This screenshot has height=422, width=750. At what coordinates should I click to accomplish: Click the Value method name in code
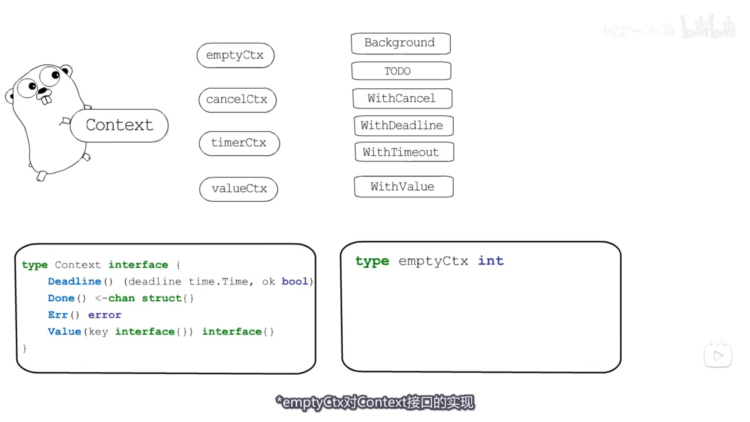(64, 331)
